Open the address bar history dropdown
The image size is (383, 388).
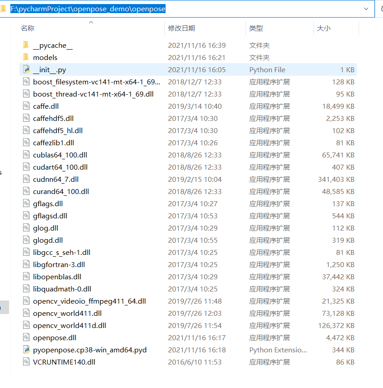[x=366, y=9]
